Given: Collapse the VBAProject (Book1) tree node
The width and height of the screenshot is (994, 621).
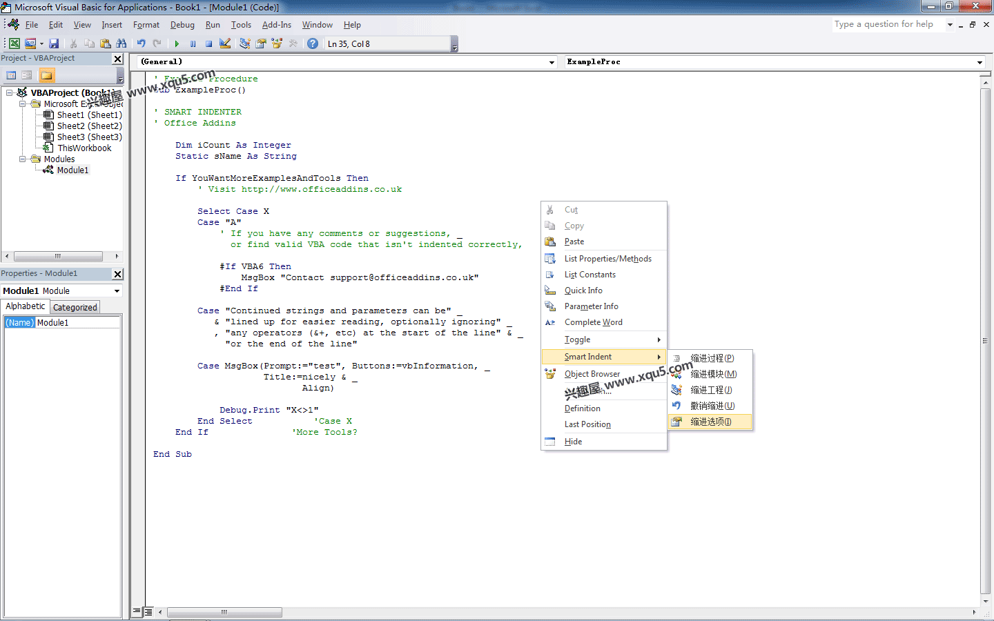Looking at the screenshot, I should 10,92.
